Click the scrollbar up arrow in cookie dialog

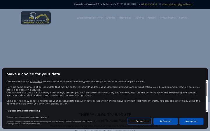[207, 81]
